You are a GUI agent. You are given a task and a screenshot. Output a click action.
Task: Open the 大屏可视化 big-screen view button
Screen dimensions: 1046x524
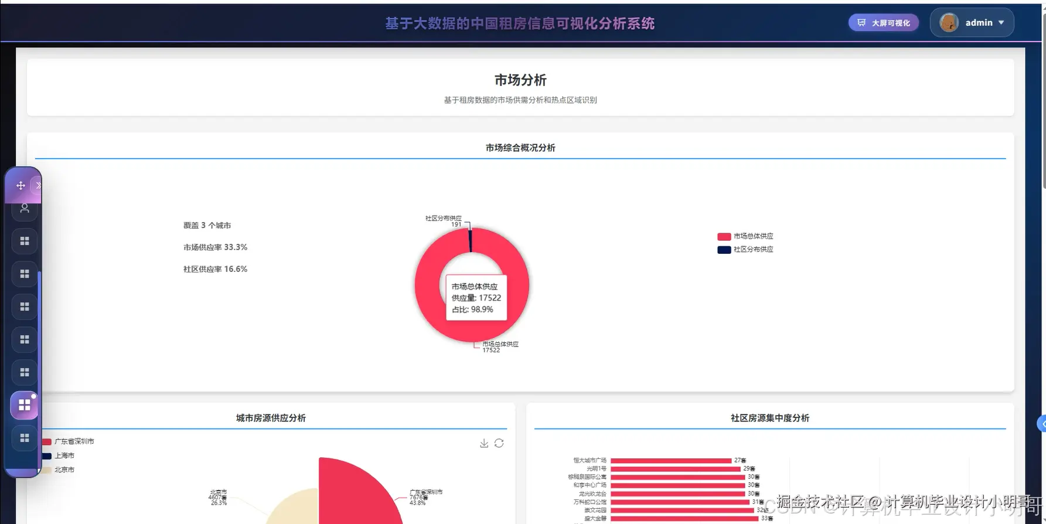point(883,23)
